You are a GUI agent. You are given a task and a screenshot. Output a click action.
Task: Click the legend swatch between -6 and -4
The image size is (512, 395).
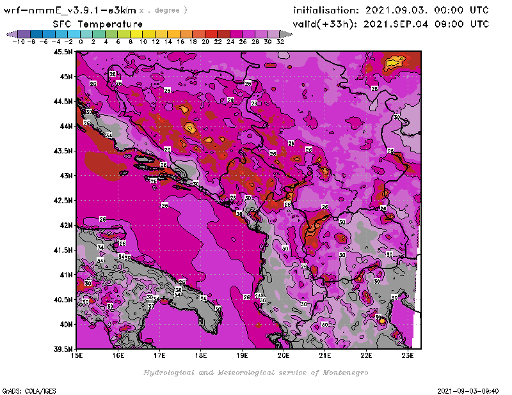[x=49, y=34]
